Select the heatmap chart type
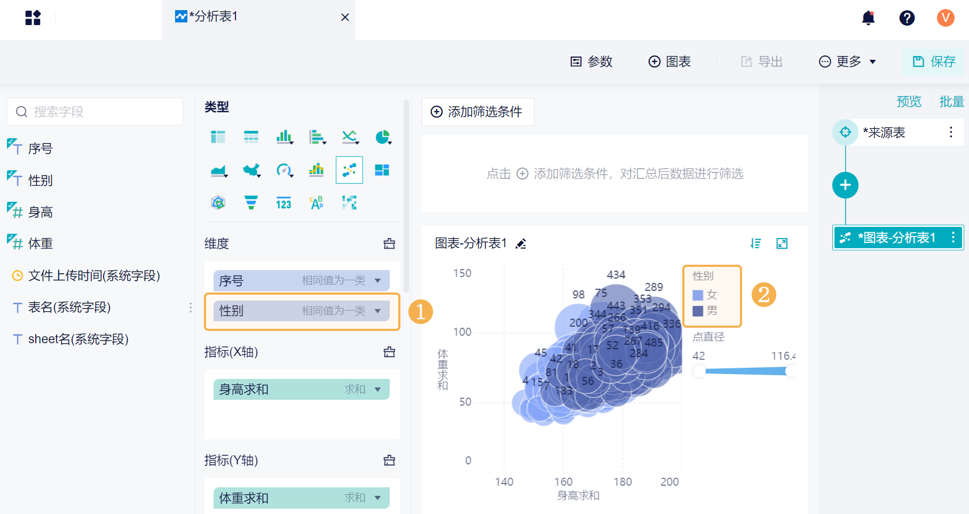Viewport: 969px width, 514px height. tap(349, 203)
